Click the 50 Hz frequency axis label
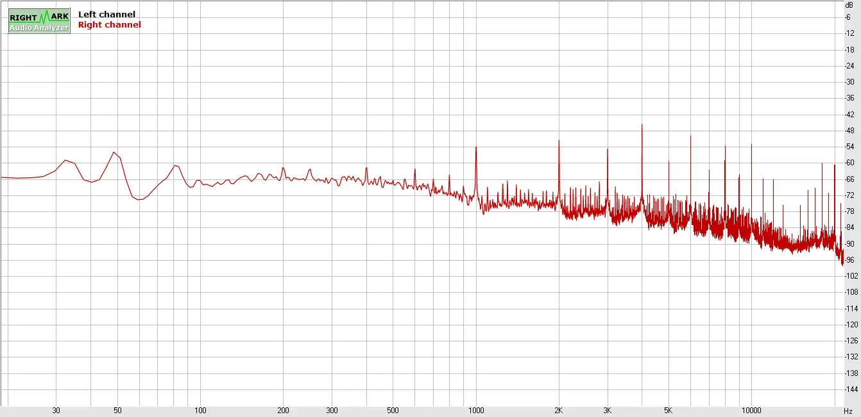 tap(117, 411)
